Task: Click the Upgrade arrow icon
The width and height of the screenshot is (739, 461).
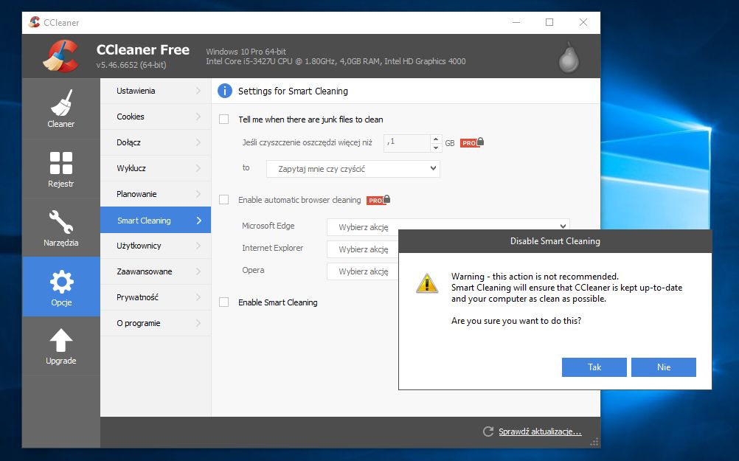Action: tap(60, 340)
